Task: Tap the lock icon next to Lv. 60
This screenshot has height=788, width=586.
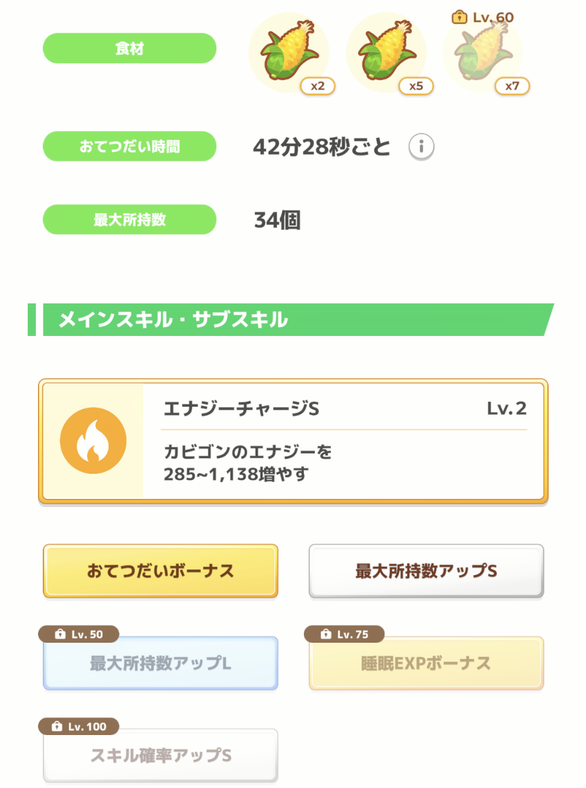Action: (x=459, y=18)
